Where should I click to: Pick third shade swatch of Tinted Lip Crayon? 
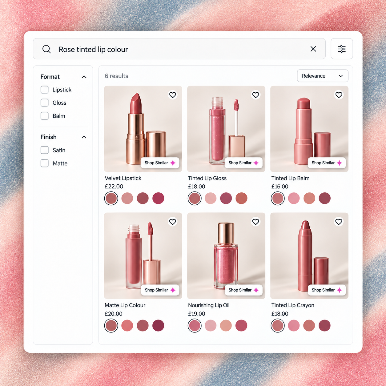click(x=309, y=325)
